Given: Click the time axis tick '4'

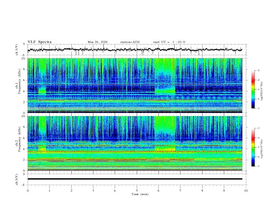Looking at the screenshot, I should [115, 191].
